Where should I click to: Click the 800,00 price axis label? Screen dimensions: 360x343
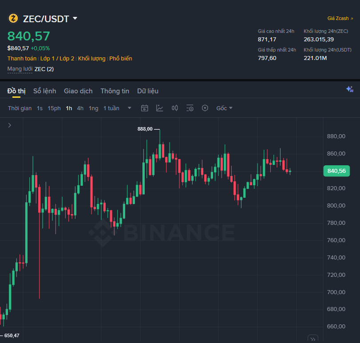pos(336,206)
